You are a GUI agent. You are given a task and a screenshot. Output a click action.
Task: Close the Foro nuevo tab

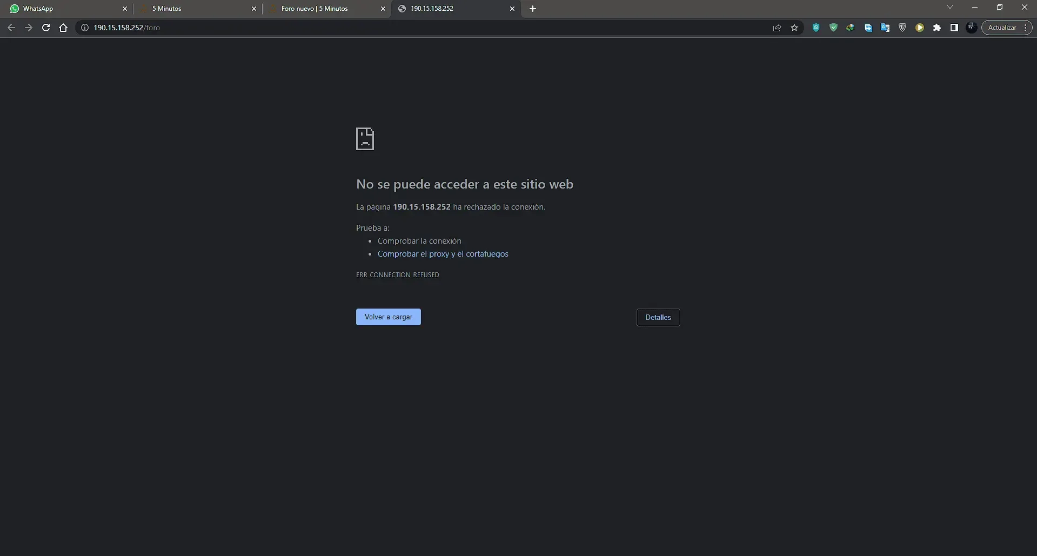tap(383, 9)
